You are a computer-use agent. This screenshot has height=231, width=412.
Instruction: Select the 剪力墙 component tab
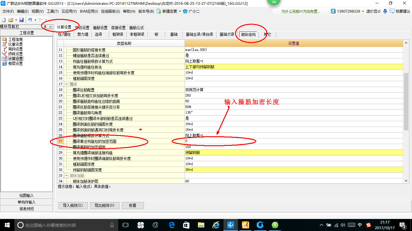83,35
